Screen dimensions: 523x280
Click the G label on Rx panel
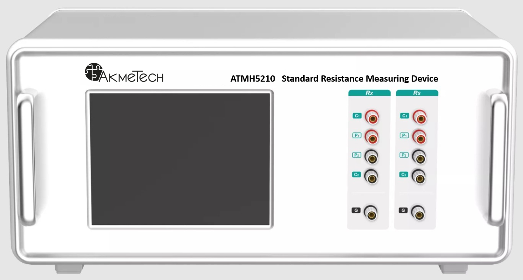pyautogui.click(x=356, y=210)
